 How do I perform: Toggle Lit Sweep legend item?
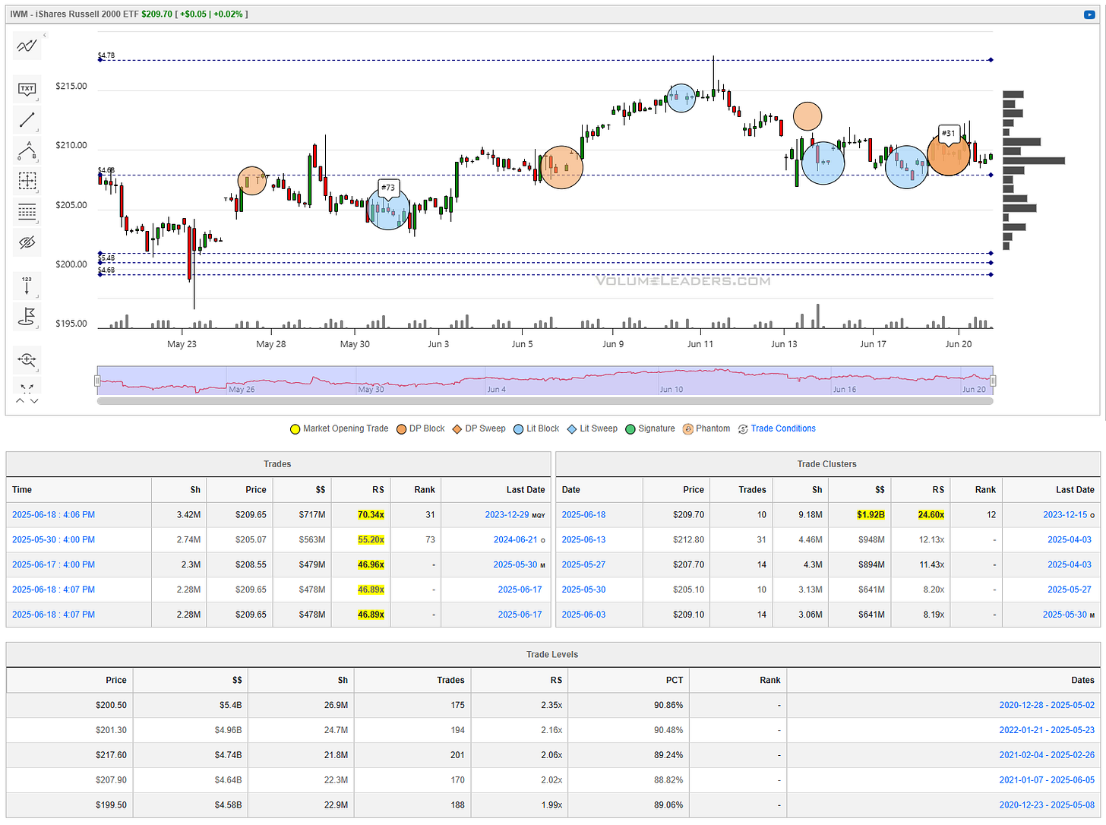[592, 428]
